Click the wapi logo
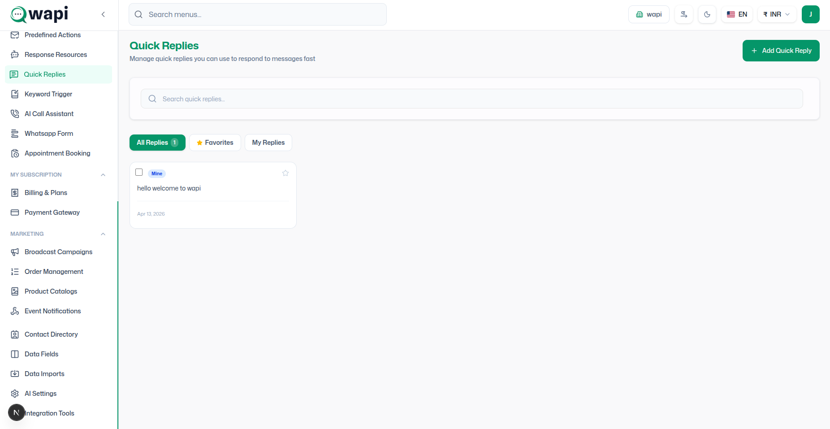Screen dimensions: 830x429 39,14
